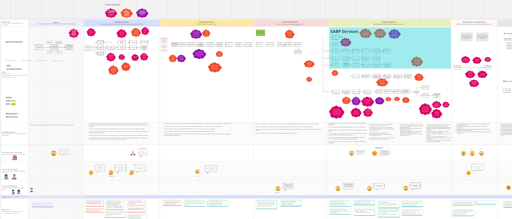The width and height of the screenshot is (512, 219).
Task: Click the red-shirt avatar in AAT staff row
Action: point(31,190)
